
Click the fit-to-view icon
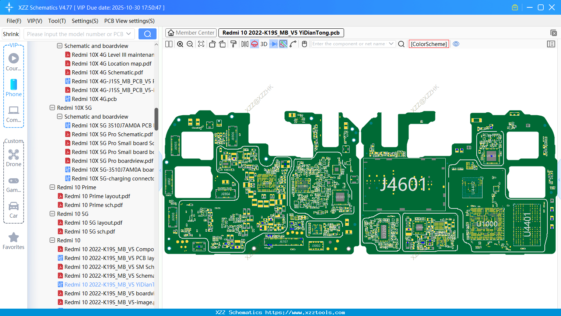[x=201, y=44]
